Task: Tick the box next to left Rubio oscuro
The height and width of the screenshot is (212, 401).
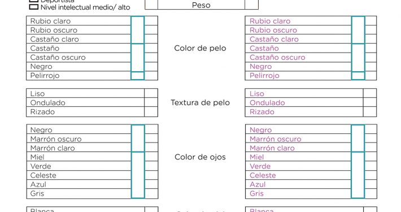Action: 151,30
